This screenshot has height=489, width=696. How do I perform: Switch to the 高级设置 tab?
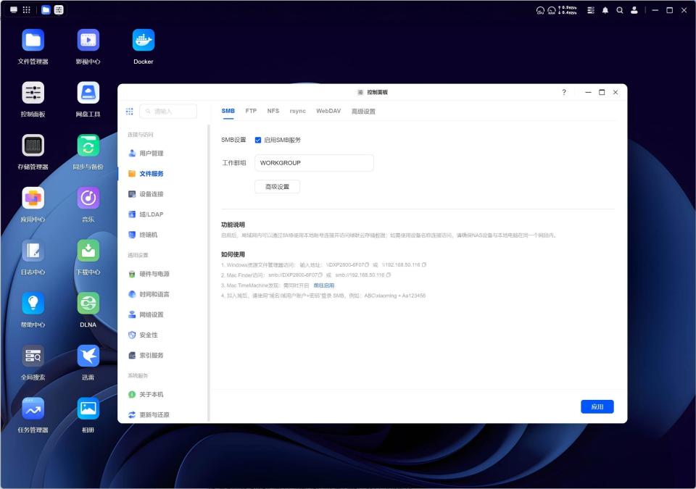coord(363,112)
